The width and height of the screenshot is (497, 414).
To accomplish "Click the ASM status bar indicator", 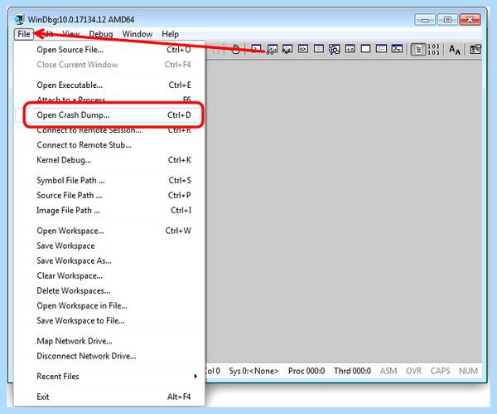I will [388, 371].
